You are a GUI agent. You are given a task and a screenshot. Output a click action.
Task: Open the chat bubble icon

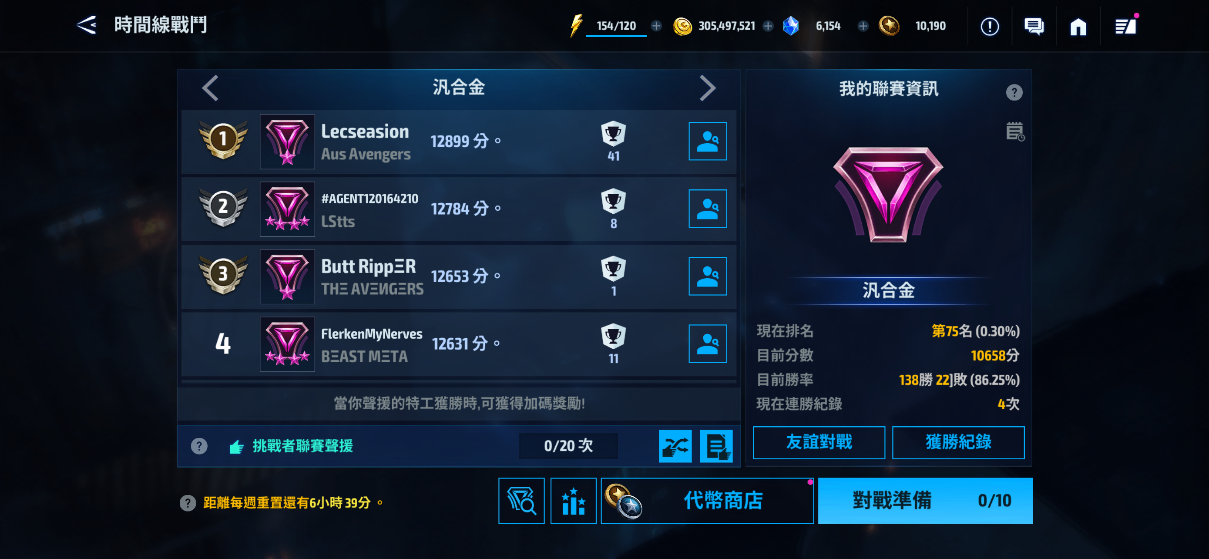1034,26
